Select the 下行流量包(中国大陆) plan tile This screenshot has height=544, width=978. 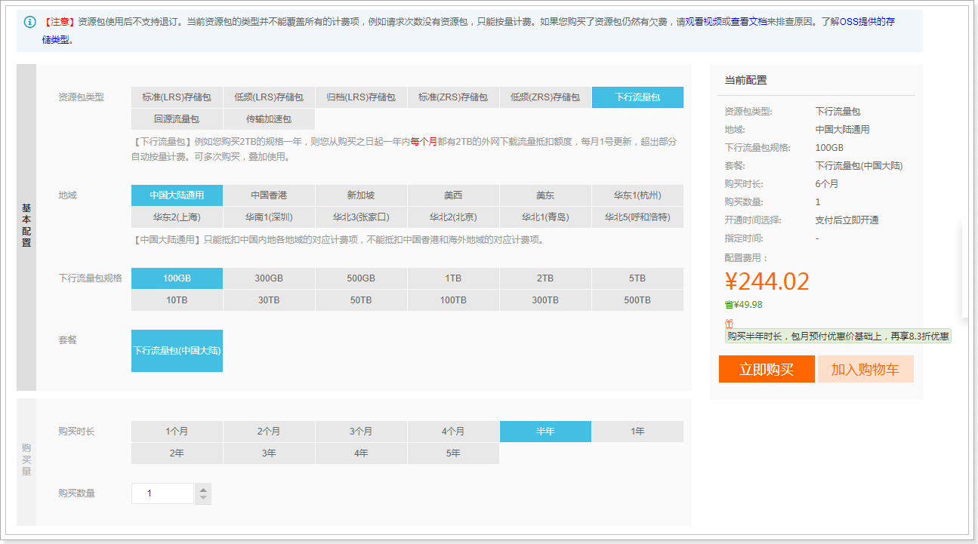click(177, 351)
